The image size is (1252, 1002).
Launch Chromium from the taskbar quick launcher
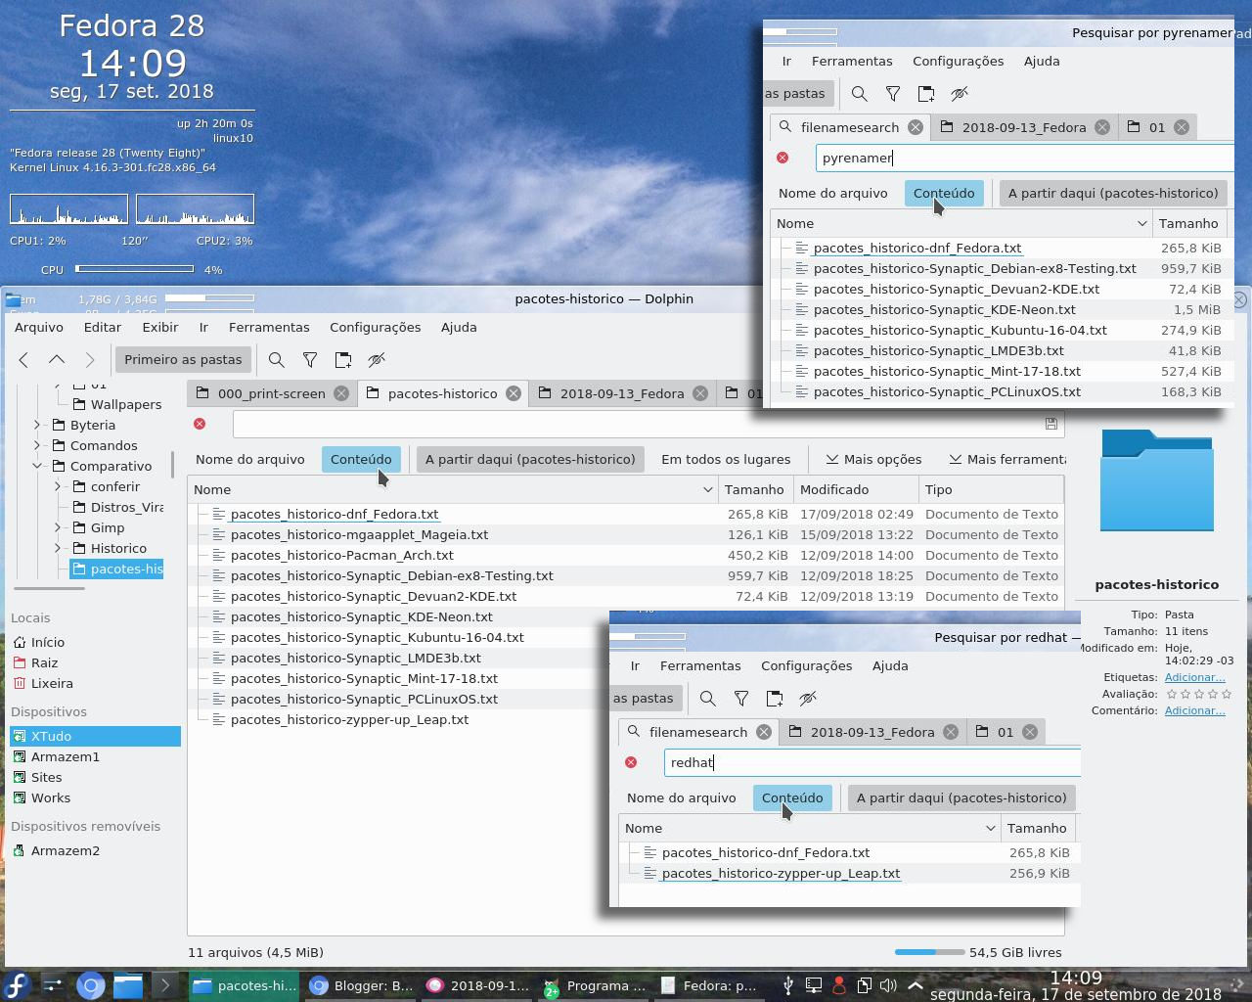pos(90,985)
